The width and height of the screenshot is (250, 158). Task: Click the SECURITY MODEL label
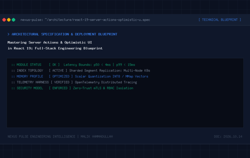point(30,88)
